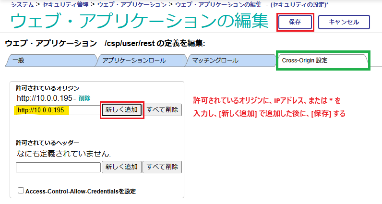Focus the allowed headers input field

(58, 167)
